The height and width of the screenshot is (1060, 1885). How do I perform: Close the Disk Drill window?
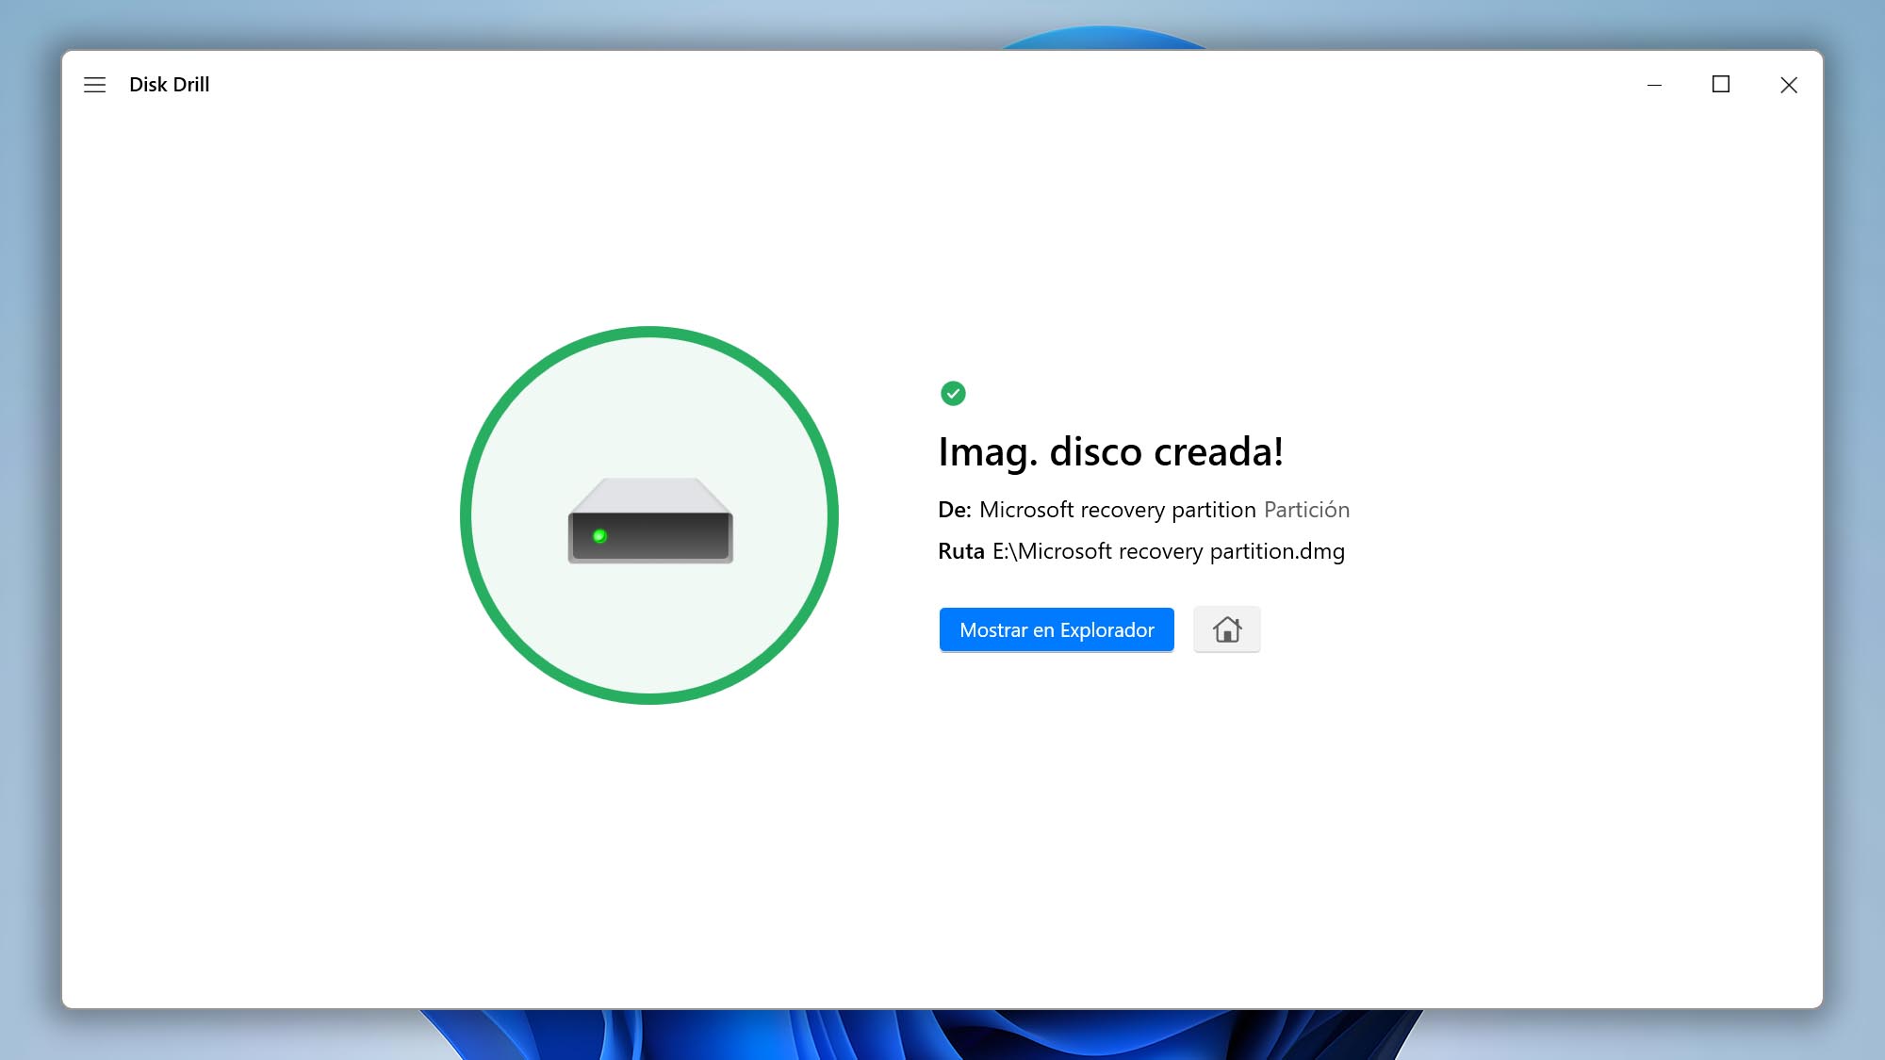(x=1788, y=85)
